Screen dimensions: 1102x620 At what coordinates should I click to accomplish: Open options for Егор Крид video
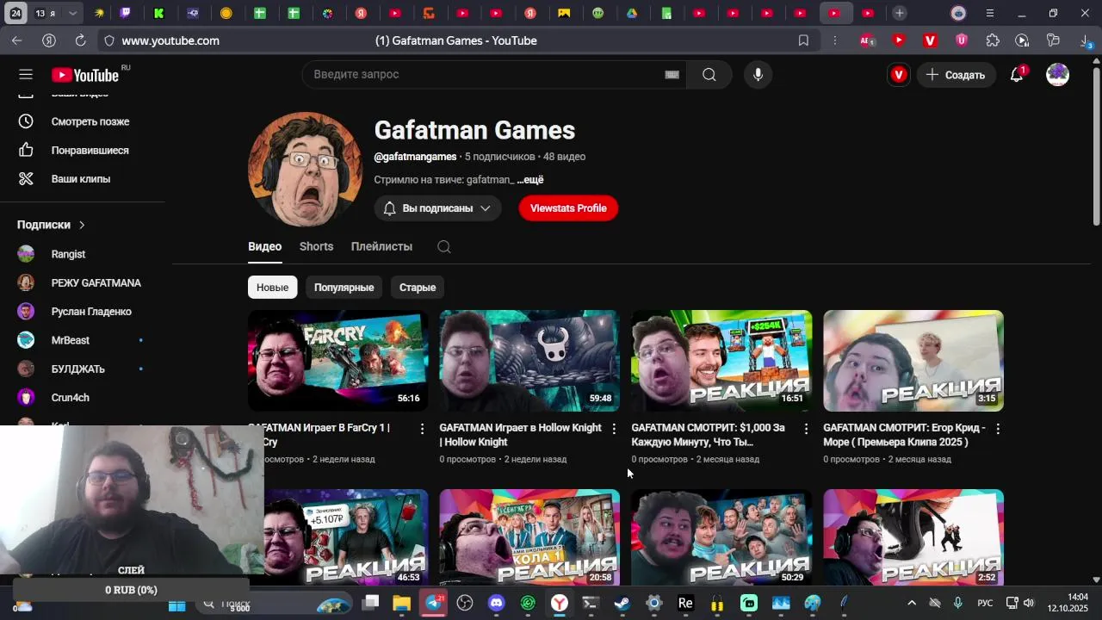tap(998, 429)
